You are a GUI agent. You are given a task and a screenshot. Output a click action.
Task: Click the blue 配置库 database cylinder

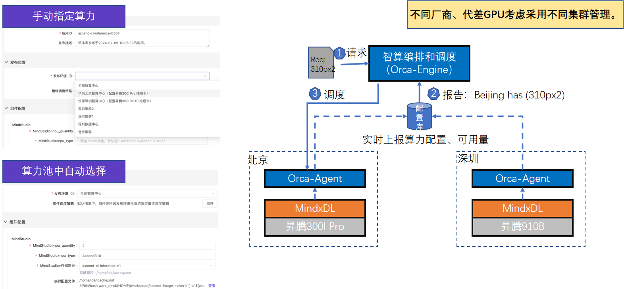419,117
